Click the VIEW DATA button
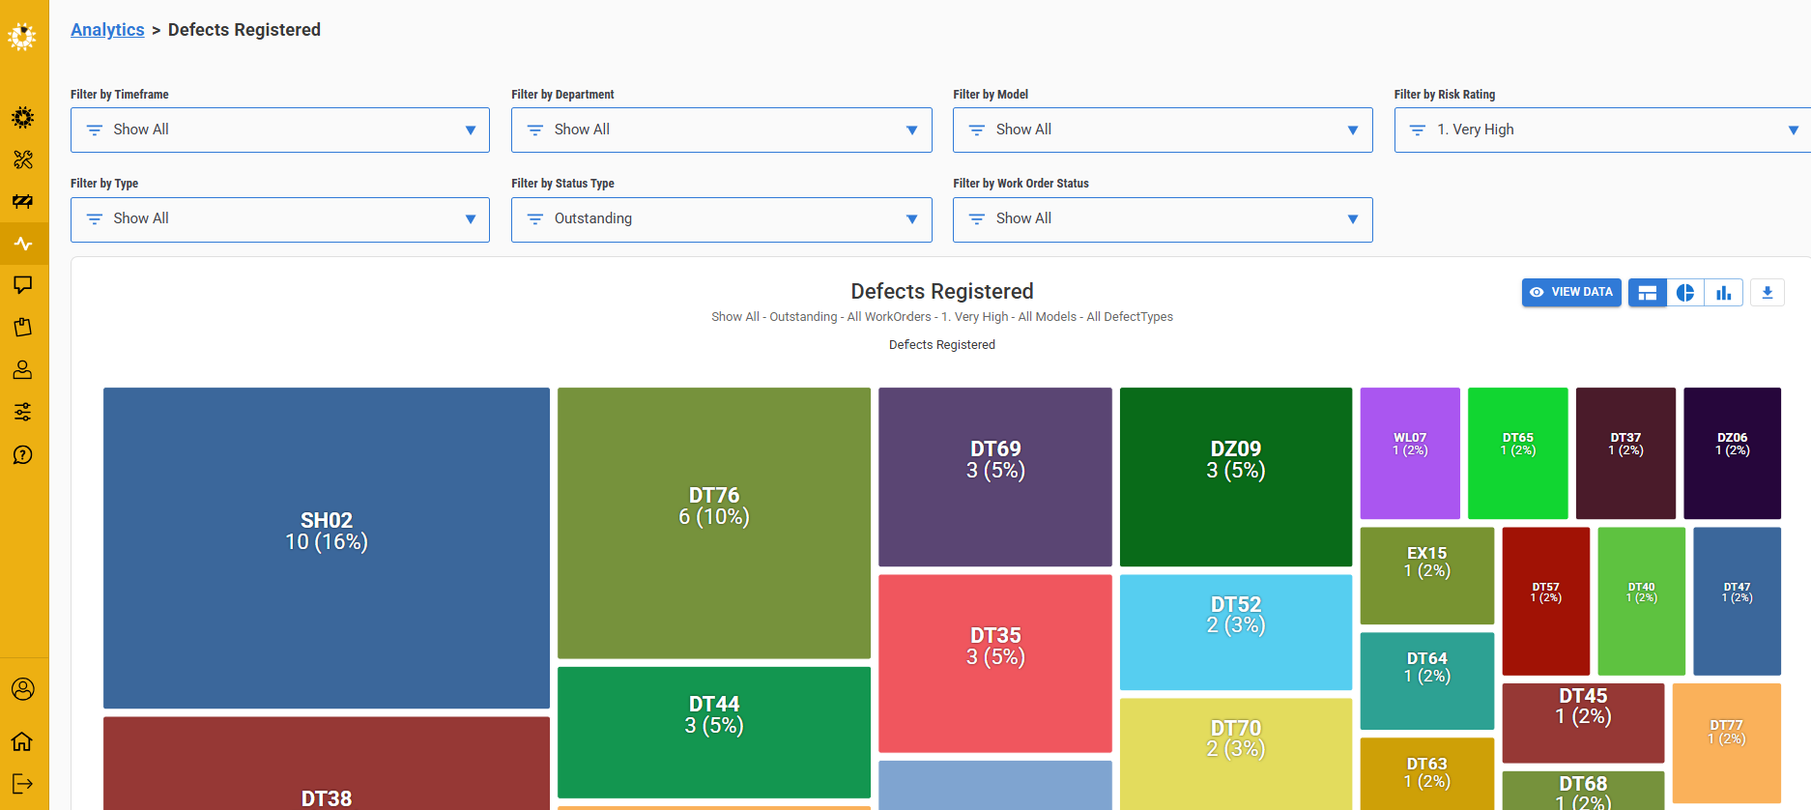Screen dimensions: 1811x810 click(1571, 292)
